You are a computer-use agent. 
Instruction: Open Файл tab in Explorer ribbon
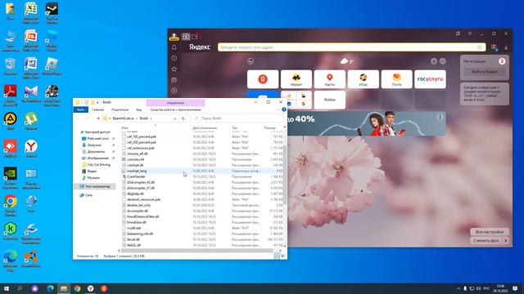[80, 109]
